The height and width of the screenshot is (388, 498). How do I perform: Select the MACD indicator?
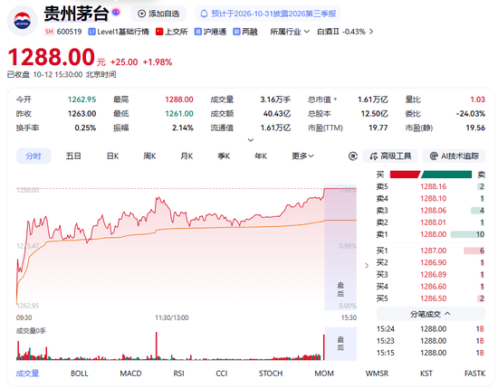[130, 374]
